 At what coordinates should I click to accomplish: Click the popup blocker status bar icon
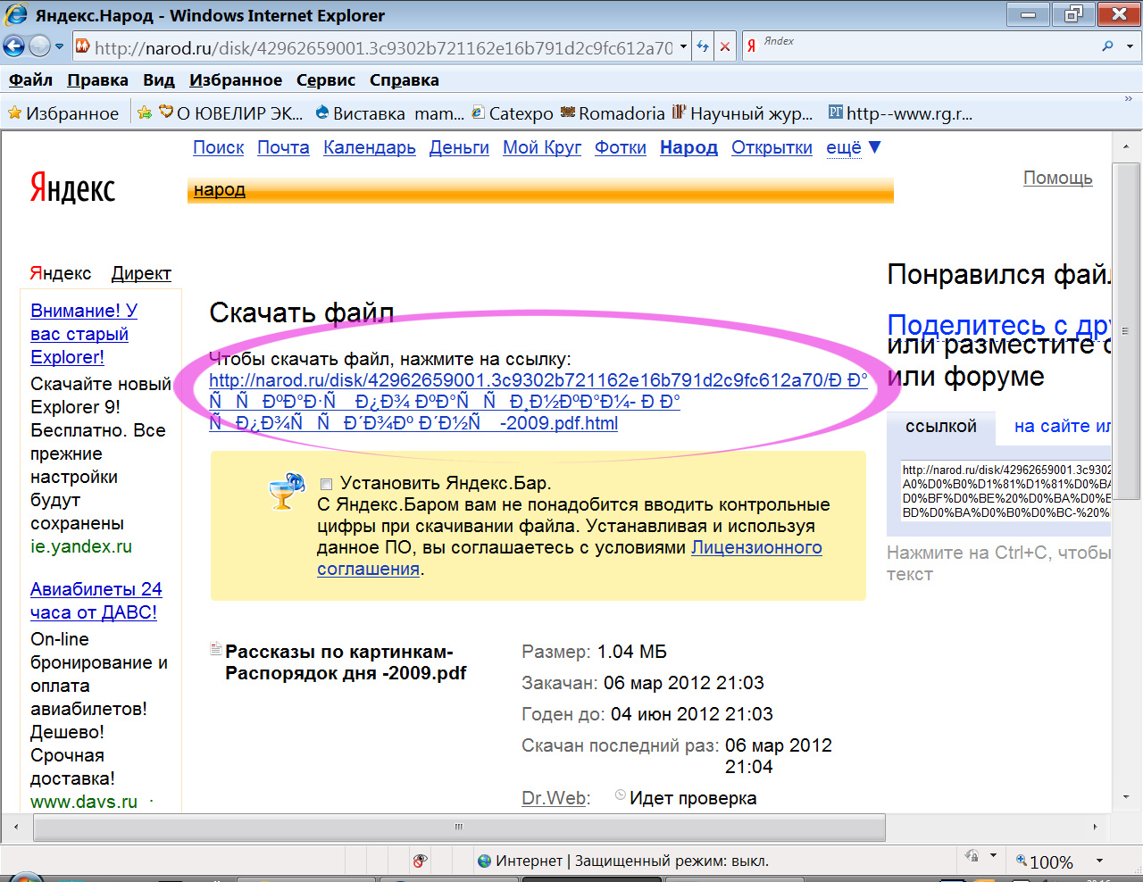(420, 861)
